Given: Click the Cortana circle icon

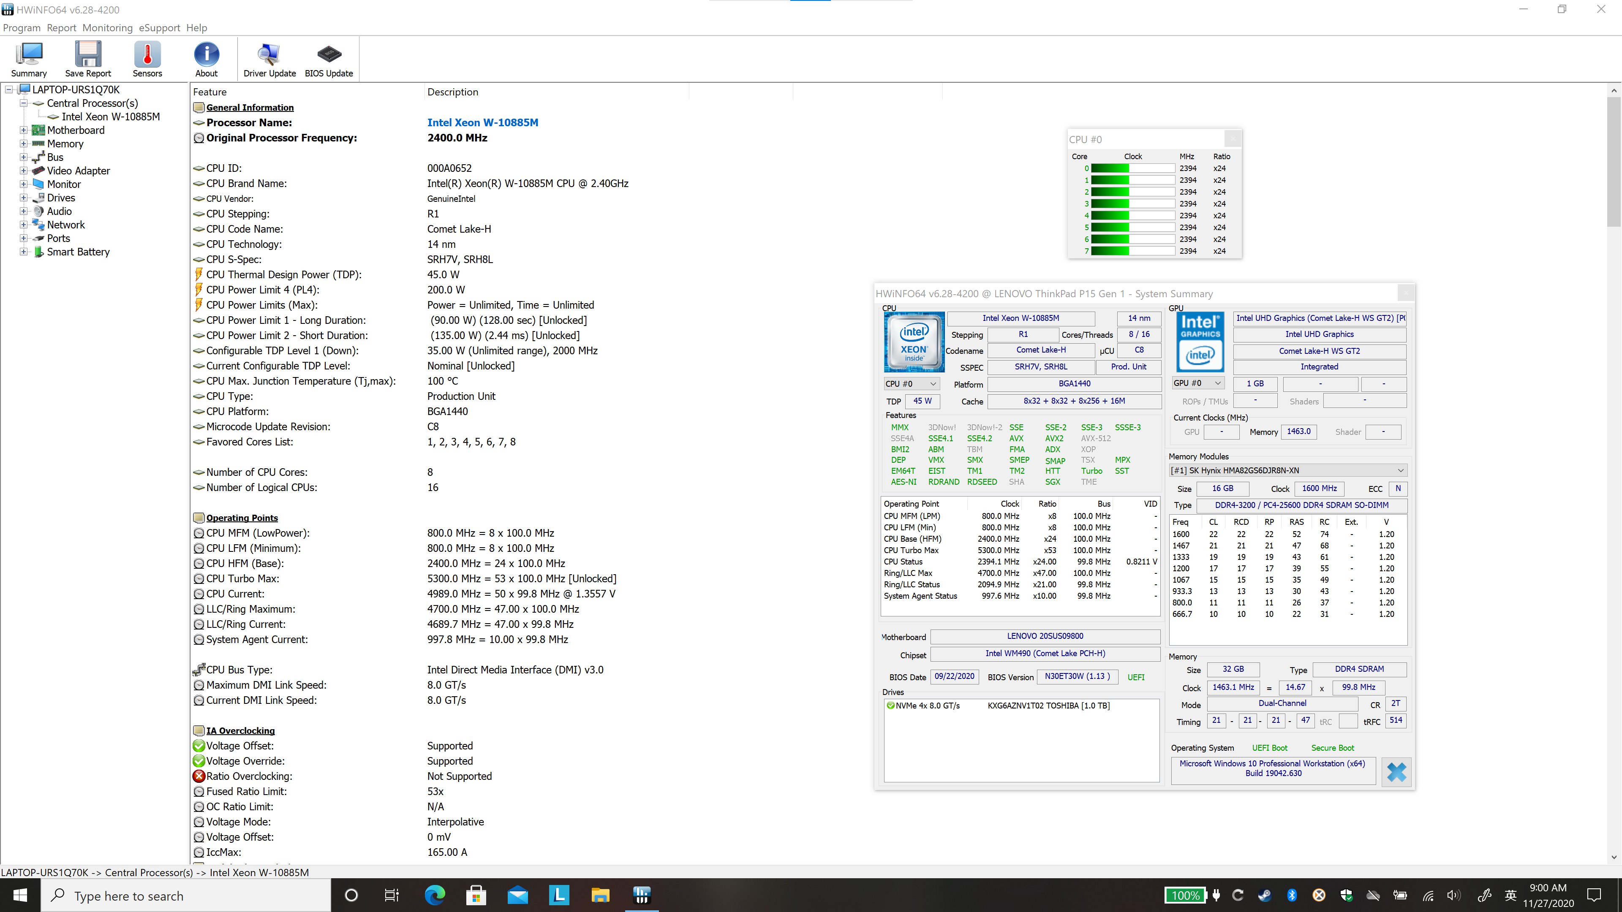Looking at the screenshot, I should coord(351,895).
